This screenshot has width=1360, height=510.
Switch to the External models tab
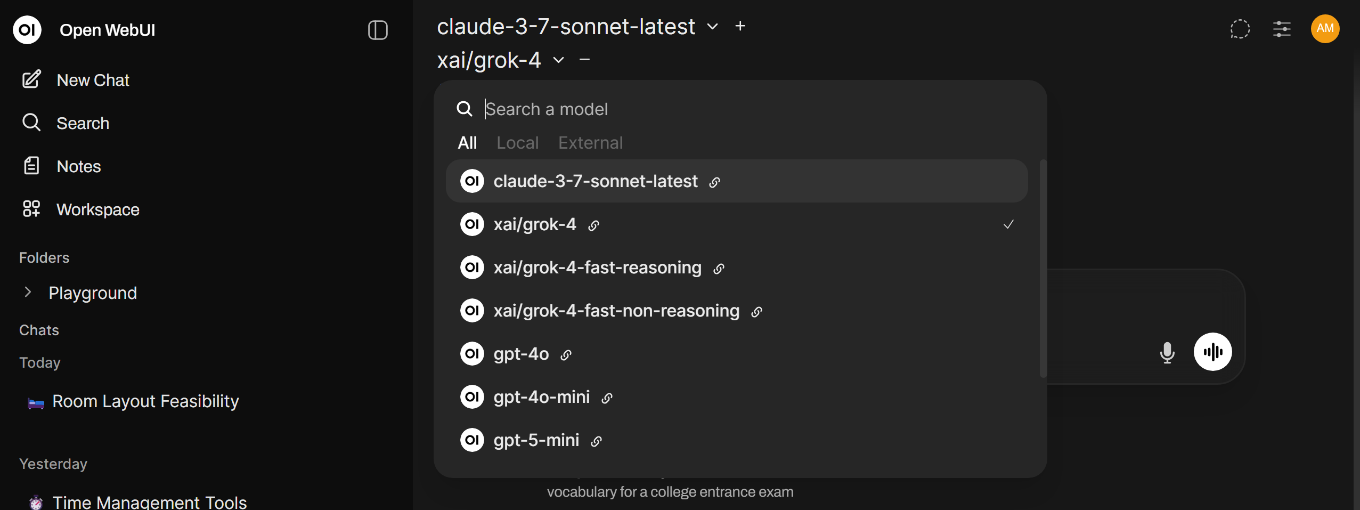coord(590,142)
